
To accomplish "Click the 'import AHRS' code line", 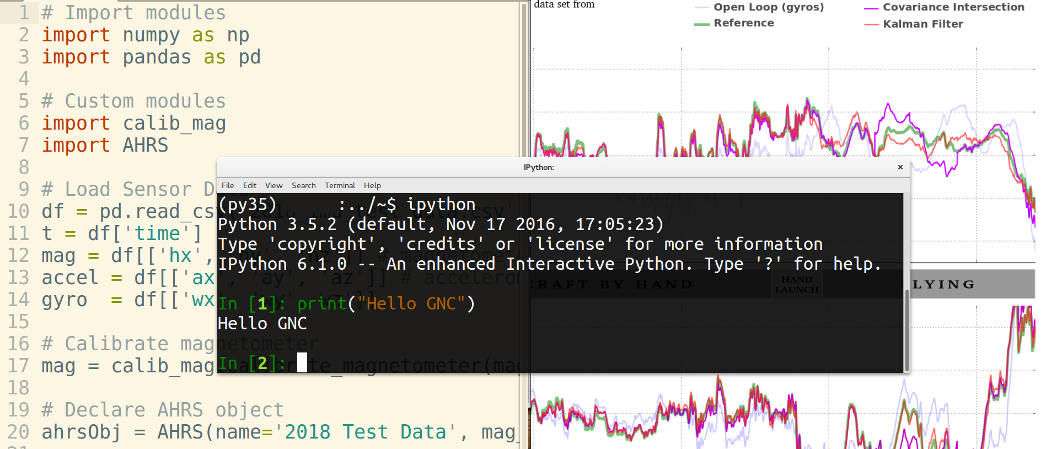I will pos(105,145).
